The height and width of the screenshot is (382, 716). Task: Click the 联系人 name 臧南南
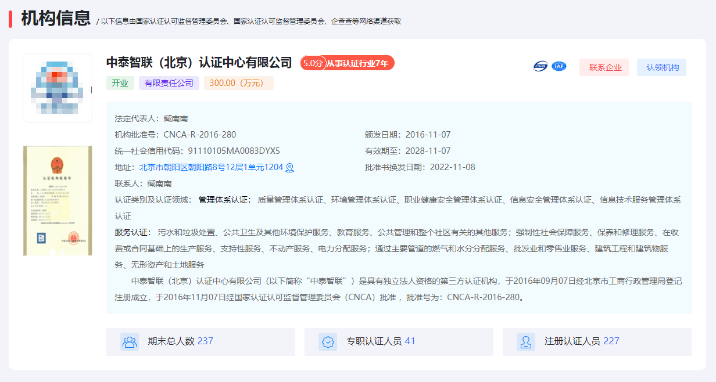click(160, 183)
